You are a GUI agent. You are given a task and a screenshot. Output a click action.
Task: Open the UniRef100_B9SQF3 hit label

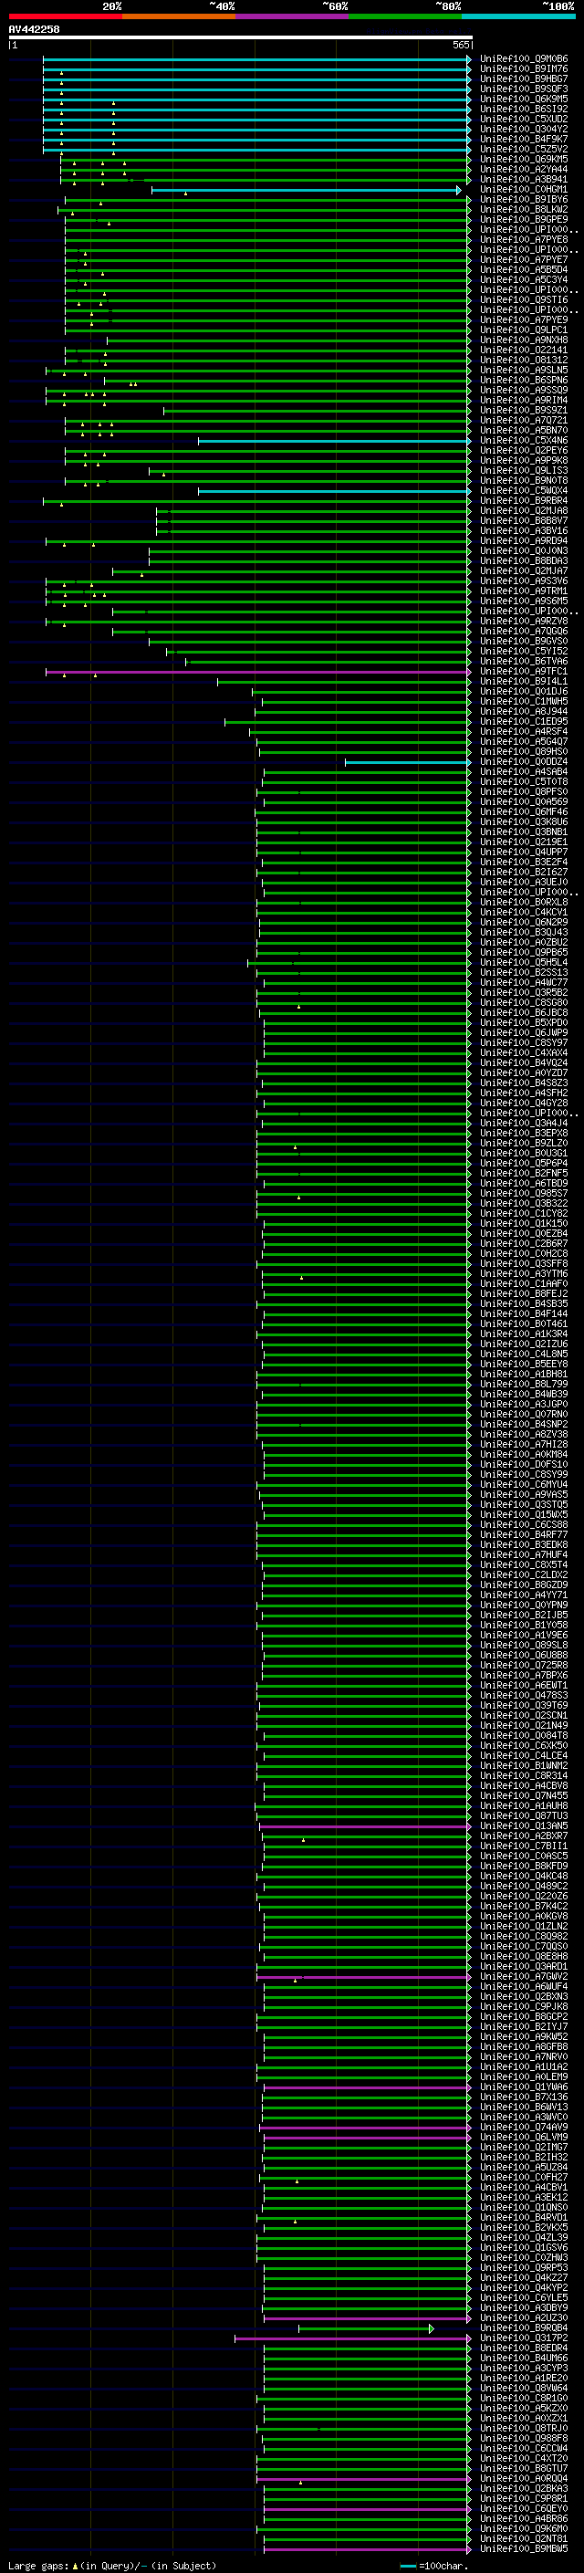click(x=524, y=89)
